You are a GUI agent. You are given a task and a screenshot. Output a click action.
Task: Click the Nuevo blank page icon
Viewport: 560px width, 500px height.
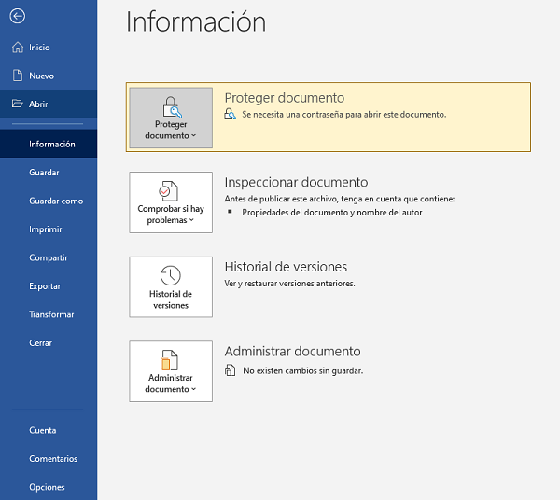[x=17, y=76]
